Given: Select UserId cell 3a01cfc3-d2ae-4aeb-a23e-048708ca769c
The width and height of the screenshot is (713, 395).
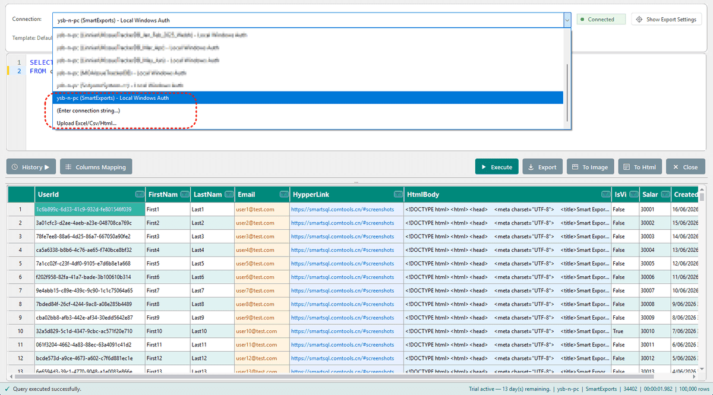Looking at the screenshot, I should 89,223.
